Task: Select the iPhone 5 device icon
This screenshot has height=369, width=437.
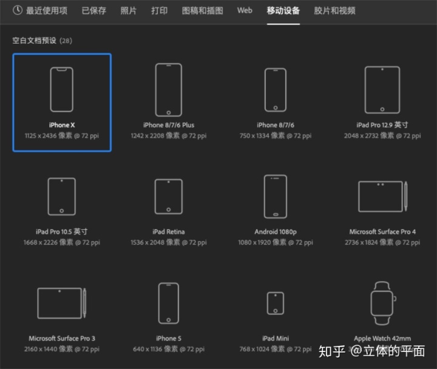Action: click(x=169, y=303)
